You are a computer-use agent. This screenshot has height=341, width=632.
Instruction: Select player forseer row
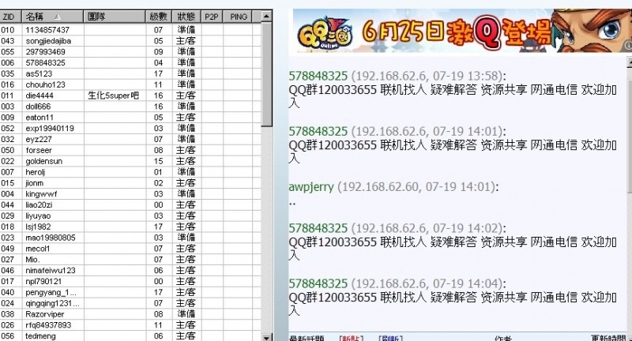pyautogui.click(x=130, y=150)
